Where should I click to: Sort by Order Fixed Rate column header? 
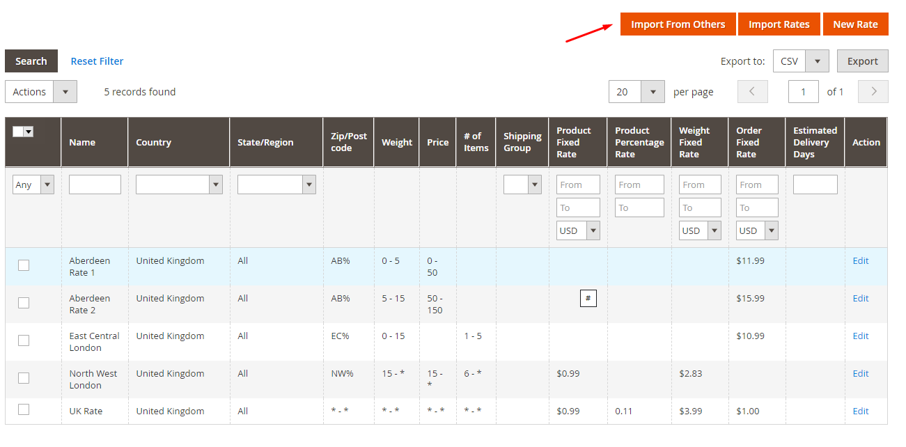pos(749,143)
